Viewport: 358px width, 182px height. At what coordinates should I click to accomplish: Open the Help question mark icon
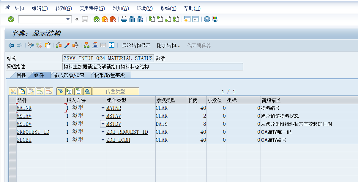tap(207, 19)
